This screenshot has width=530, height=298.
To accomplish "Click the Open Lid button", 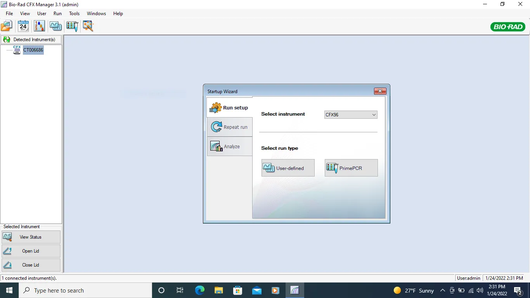I will pyautogui.click(x=31, y=251).
